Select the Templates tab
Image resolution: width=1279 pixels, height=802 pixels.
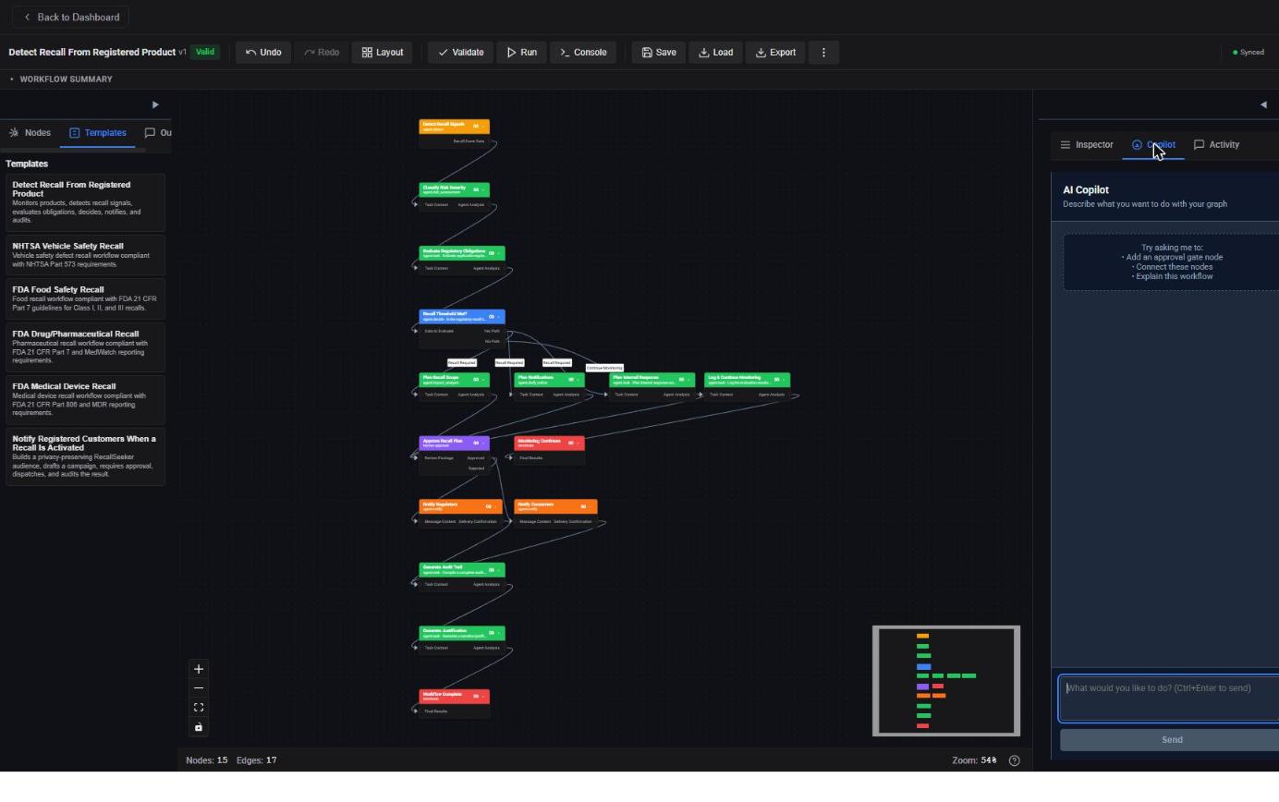click(x=98, y=133)
